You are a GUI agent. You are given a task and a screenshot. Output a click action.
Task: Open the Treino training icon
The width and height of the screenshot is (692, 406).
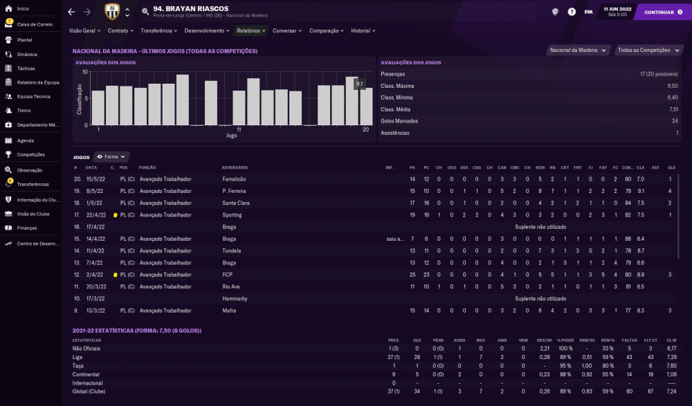(x=8, y=111)
